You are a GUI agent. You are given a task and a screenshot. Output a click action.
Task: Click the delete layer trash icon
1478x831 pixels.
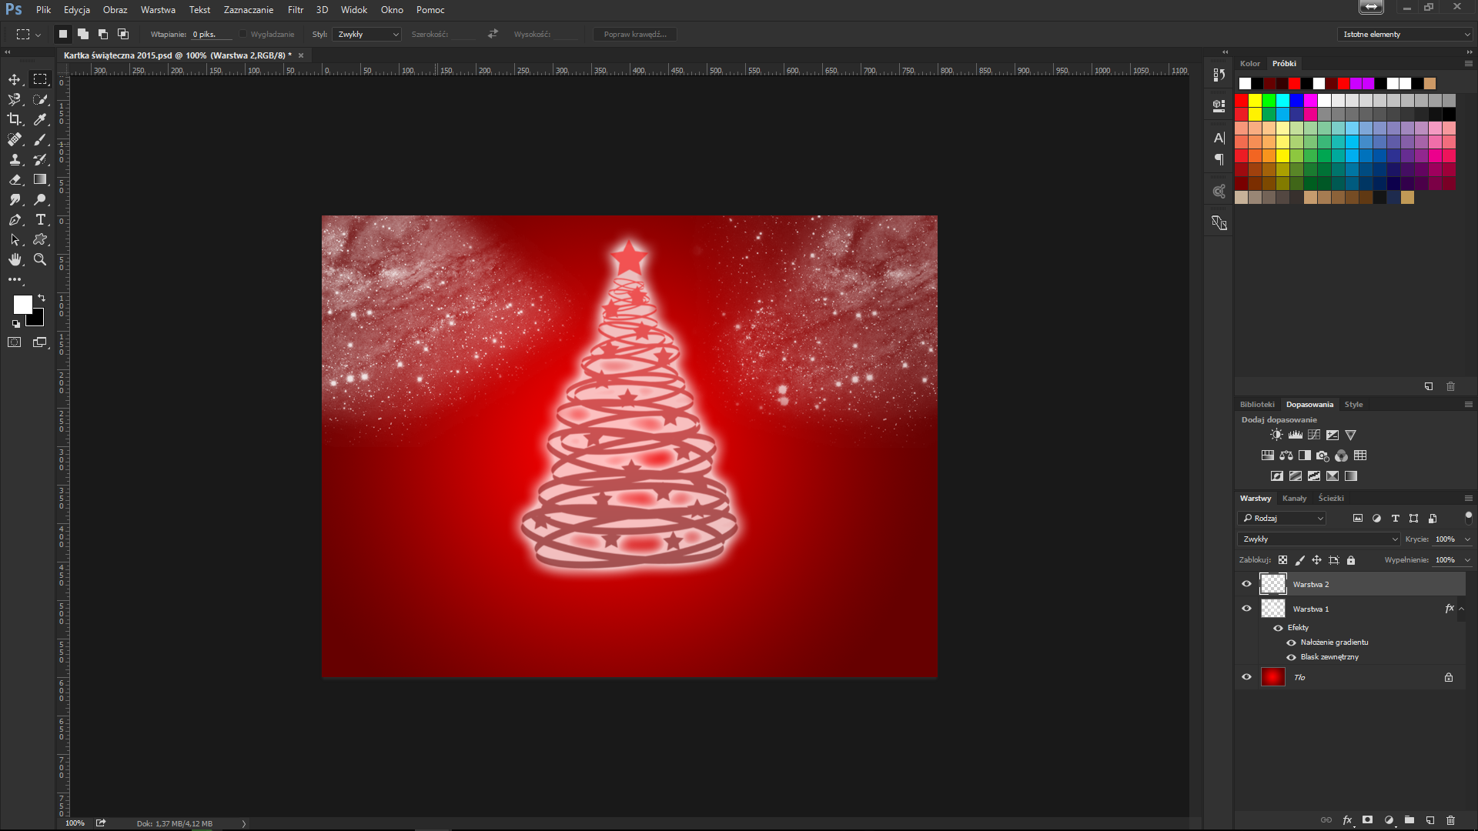pos(1450,820)
